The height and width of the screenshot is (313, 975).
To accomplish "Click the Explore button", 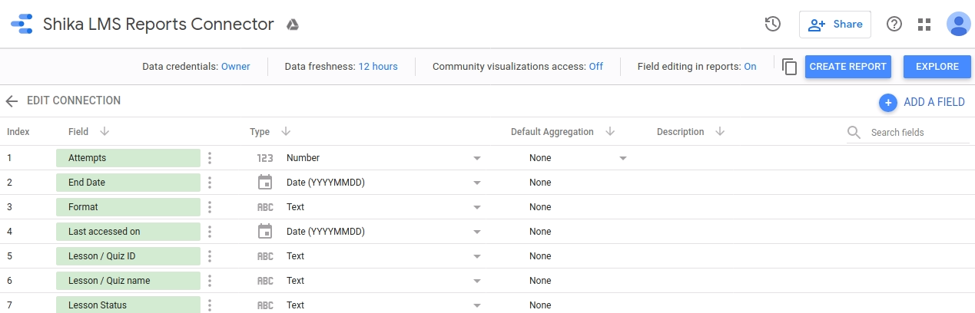I will click(x=937, y=67).
